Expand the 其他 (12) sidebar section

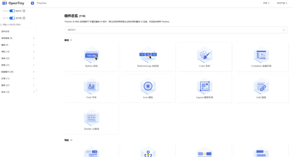[18, 92]
